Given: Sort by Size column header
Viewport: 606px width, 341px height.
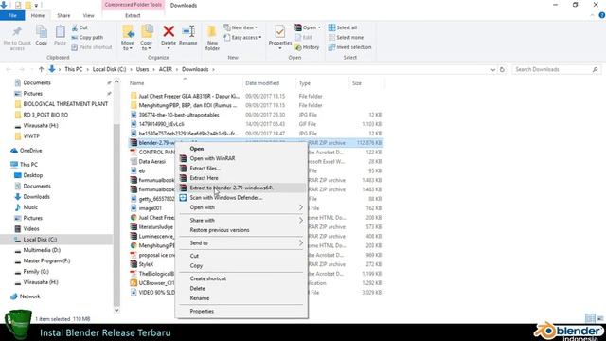Looking at the screenshot, I should 357,83.
